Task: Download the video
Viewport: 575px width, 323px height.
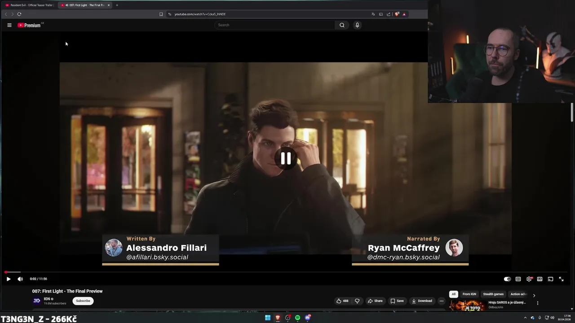Action: tap(422, 301)
